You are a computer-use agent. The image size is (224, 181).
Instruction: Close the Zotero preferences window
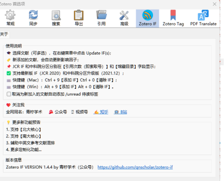[x=214, y=4]
